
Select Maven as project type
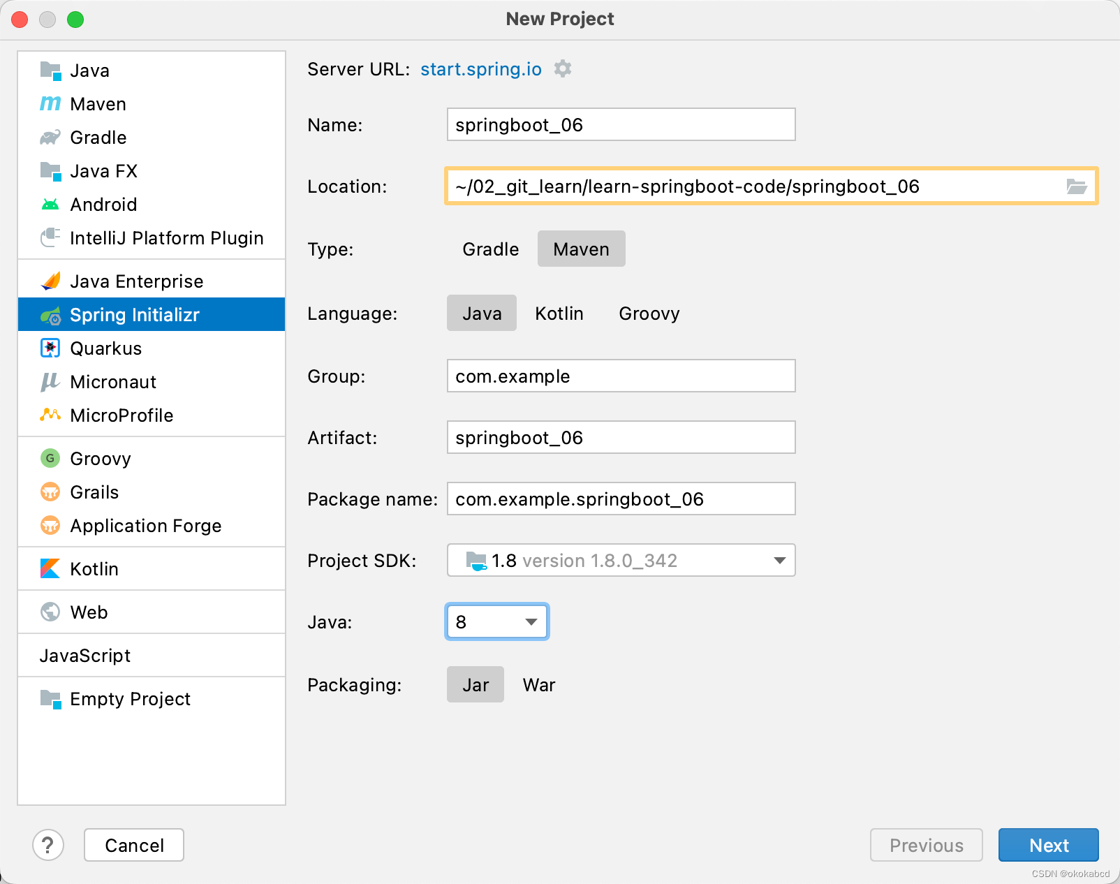coord(582,249)
